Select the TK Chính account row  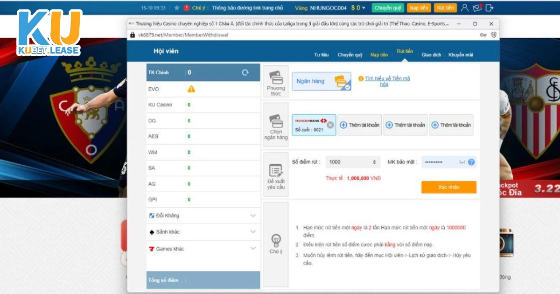203,72
